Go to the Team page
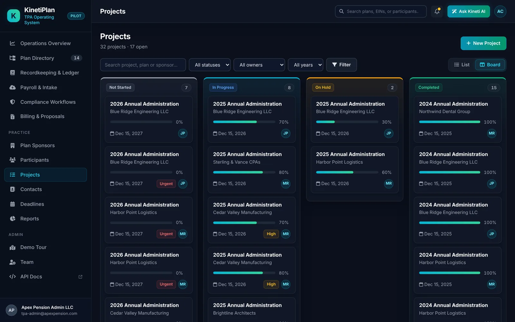This screenshot has height=322, width=515. tap(46, 262)
